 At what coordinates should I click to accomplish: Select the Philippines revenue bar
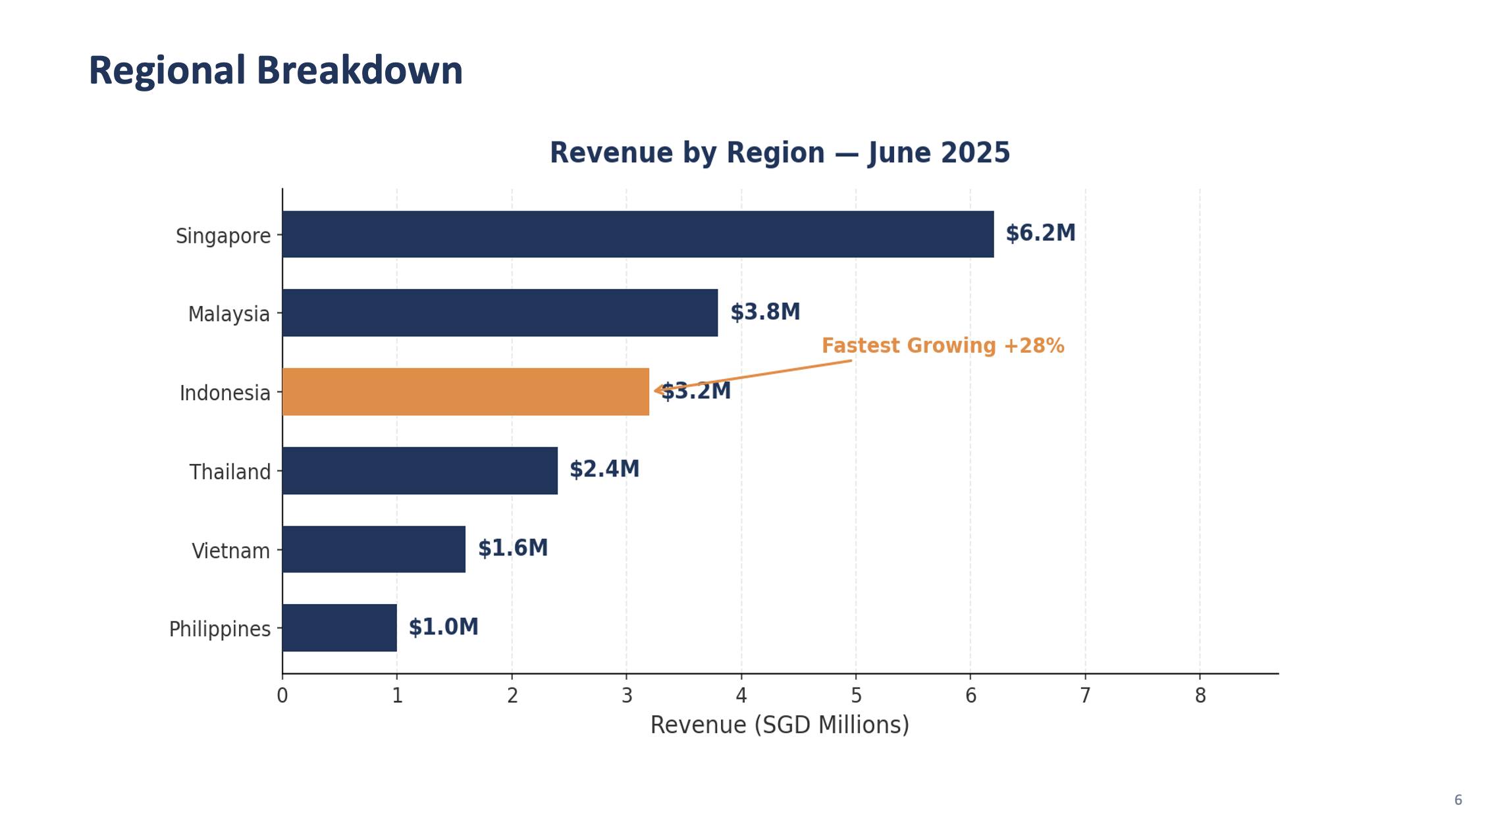point(339,628)
